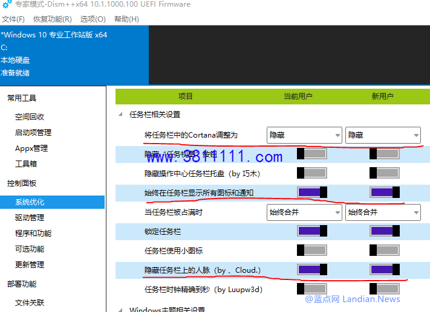Toggle 隐藏任务栏上的人脉 for current user
Image resolution: width=430 pixels, height=312 pixels.
click(x=312, y=269)
